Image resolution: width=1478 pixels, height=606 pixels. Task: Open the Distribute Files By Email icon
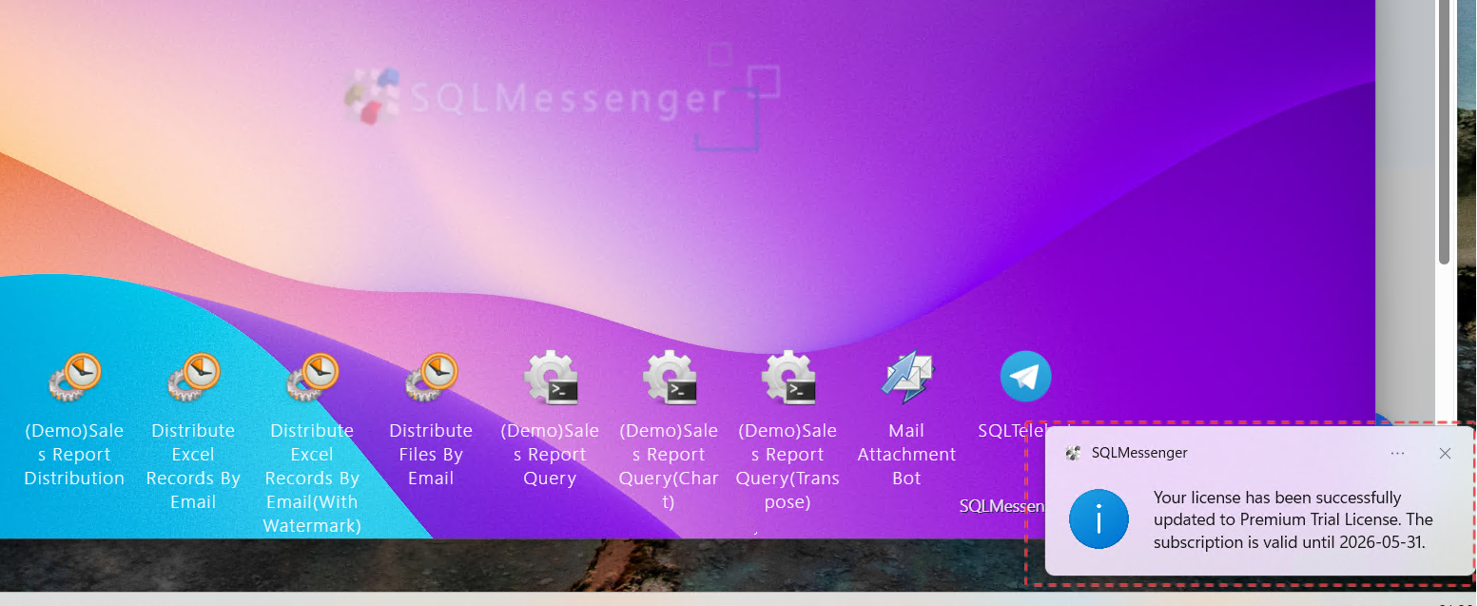point(432,377)
